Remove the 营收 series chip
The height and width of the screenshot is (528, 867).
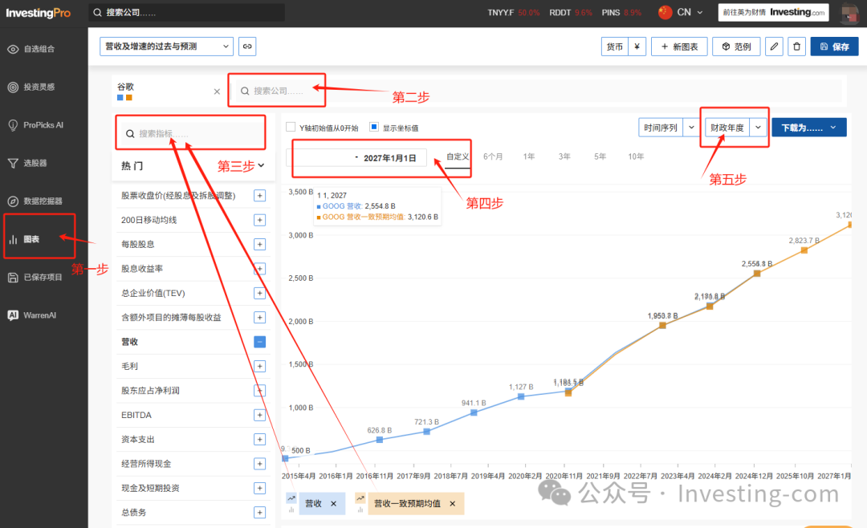tap(333, 504)
